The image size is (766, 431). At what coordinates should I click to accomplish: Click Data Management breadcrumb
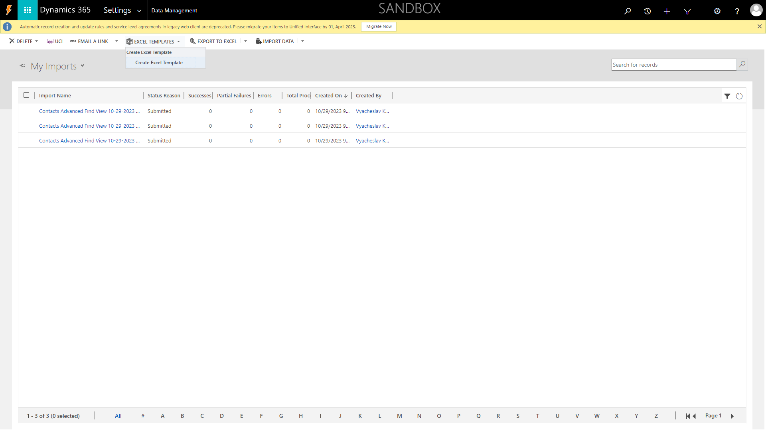click(174, 10)
